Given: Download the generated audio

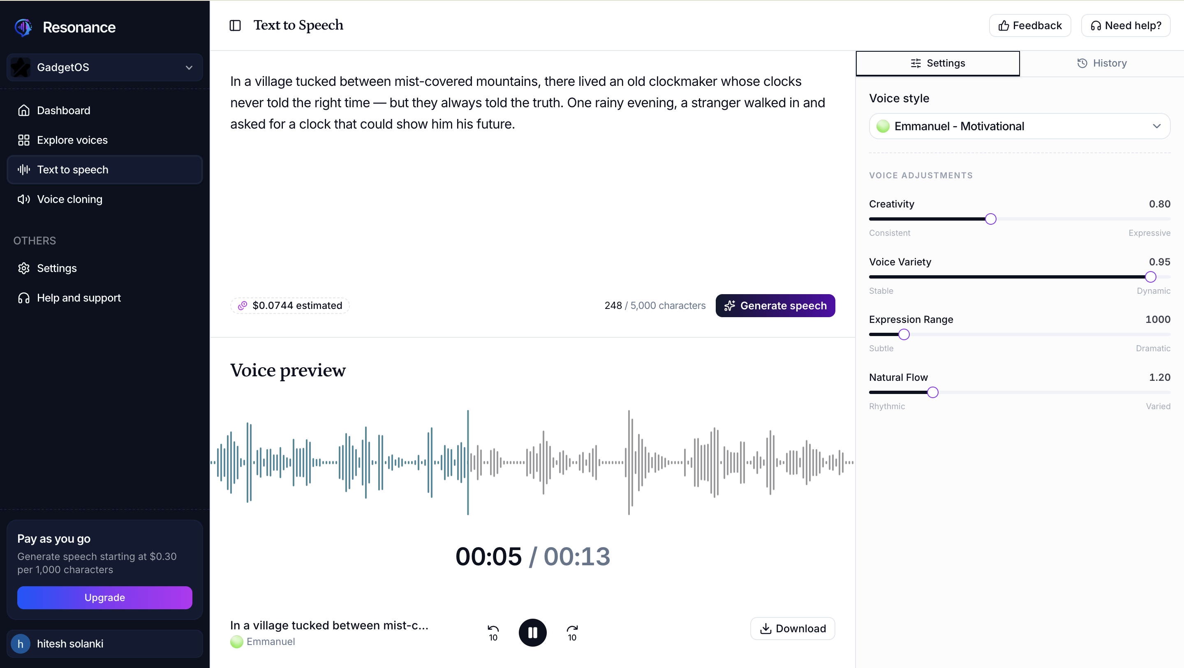Looking at the screenshot, I should point(792,629).
